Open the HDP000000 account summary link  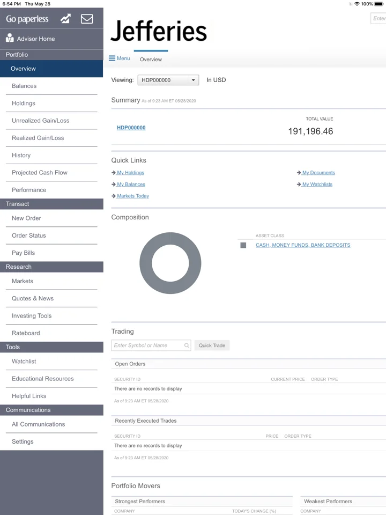131,128
